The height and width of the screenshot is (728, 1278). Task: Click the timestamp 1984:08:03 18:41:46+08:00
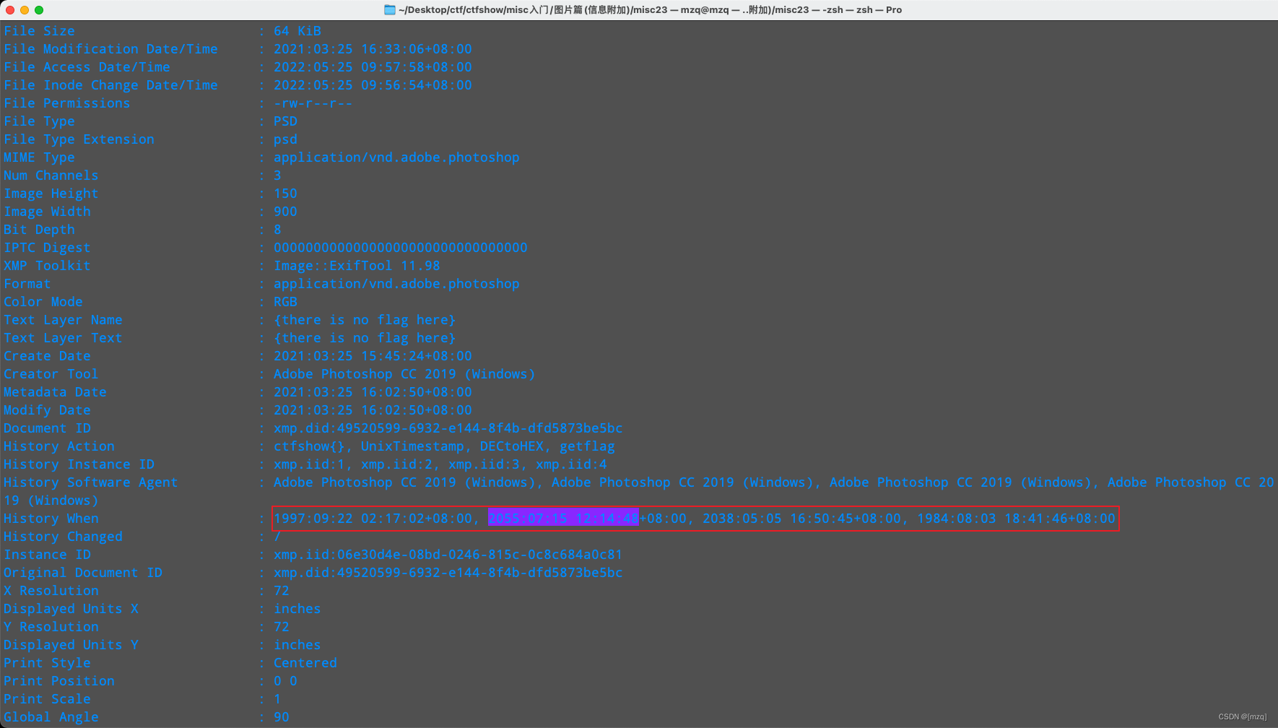[1016, 519]
